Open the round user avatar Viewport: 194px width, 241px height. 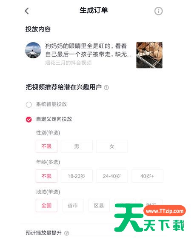coord(33,50)
